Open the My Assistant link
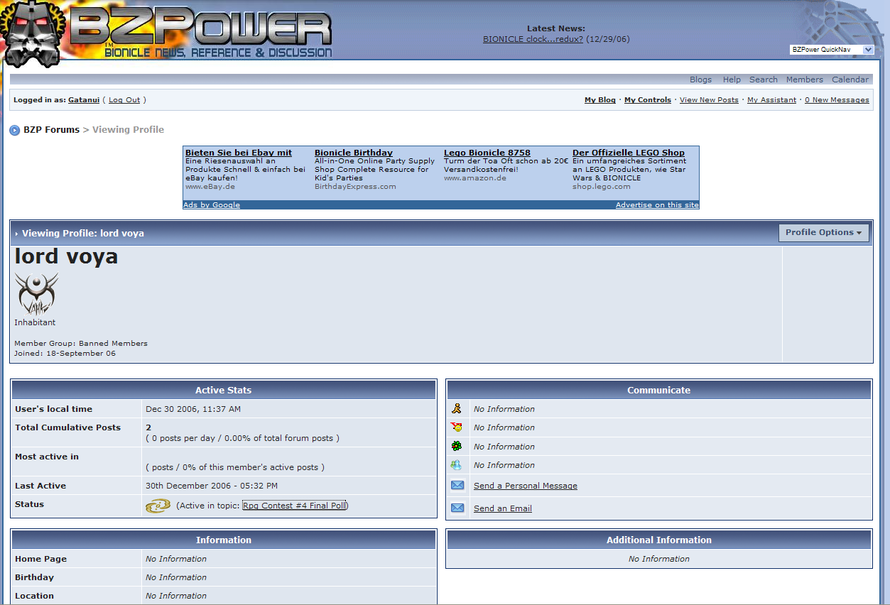This screenshot has height=605, width=890. click(771, 100)
